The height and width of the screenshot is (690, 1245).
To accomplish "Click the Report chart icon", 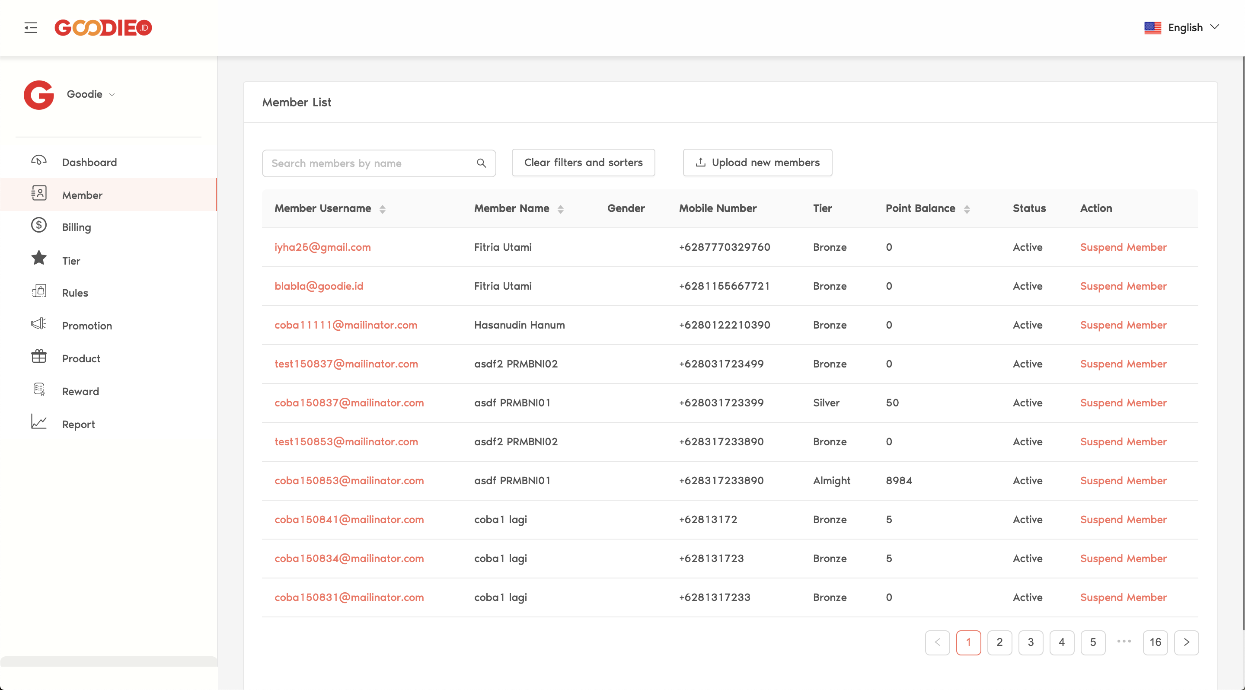I will click(38, 422).
